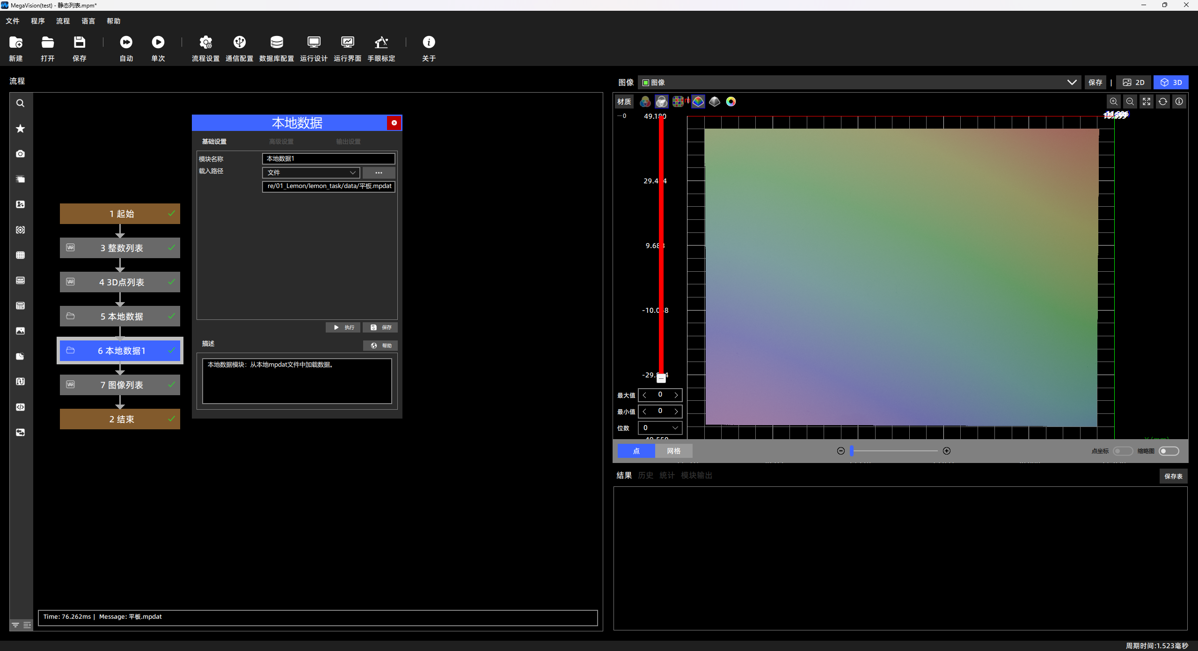Select the grey circles material icon

click(662, 101)
